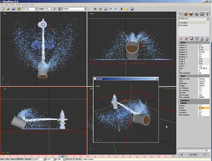This screenshot has width=212, height=161.
Task: Switch to the blue objects panel tab
Action: coord(196,14)
